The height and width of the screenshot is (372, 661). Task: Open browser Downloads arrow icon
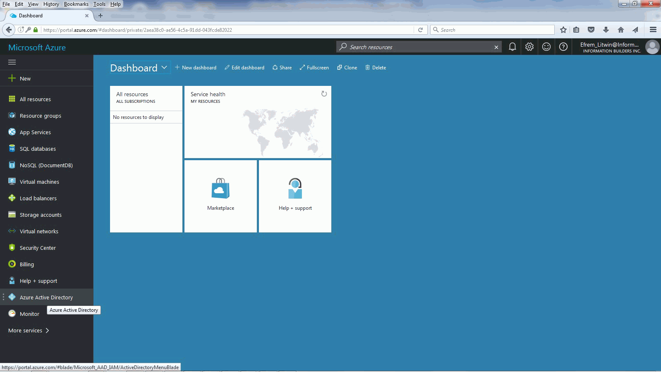tap(606, 30)
